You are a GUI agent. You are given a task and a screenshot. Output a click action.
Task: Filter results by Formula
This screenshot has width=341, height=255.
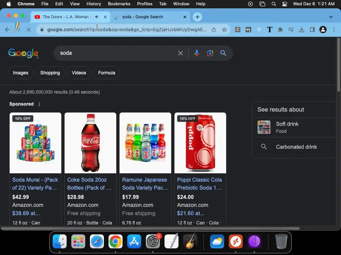click(107, 73)
